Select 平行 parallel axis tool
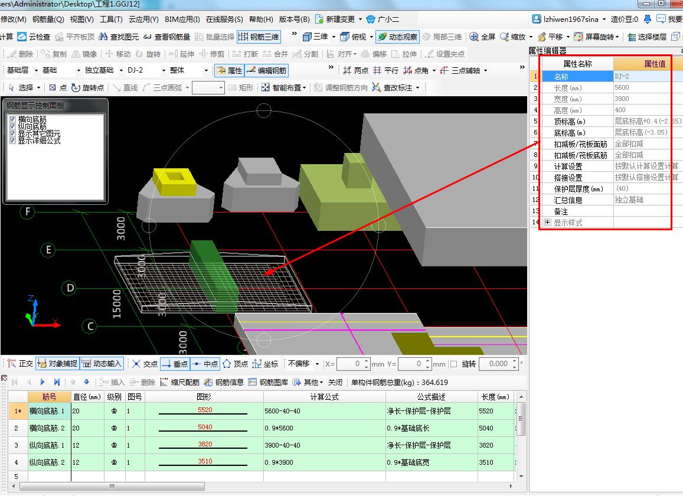 pos(385,71)
